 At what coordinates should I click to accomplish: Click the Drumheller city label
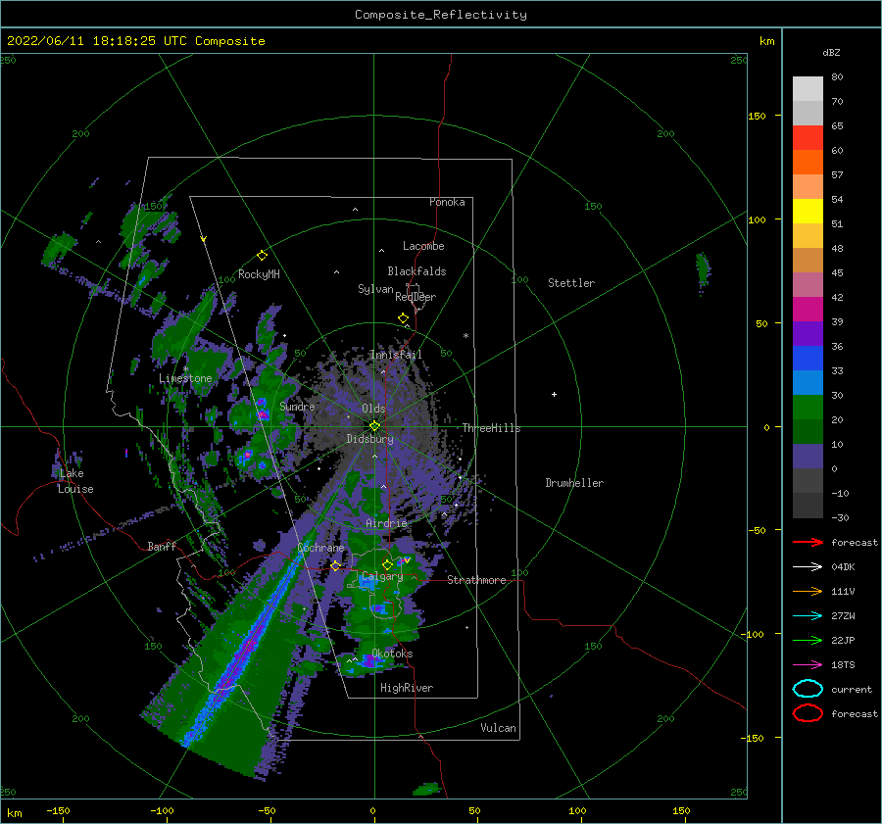(574, 483)
